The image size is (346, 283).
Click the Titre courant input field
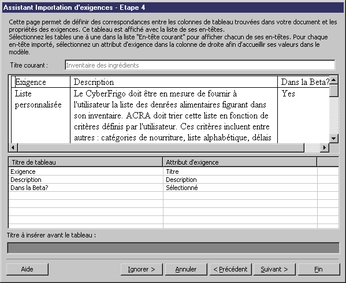[200, 65]
